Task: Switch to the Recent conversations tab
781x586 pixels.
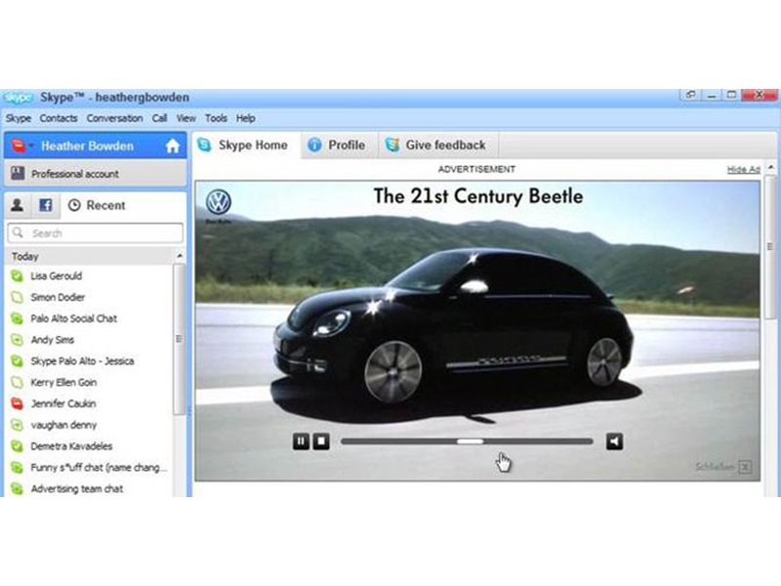Action: [97, 205]
